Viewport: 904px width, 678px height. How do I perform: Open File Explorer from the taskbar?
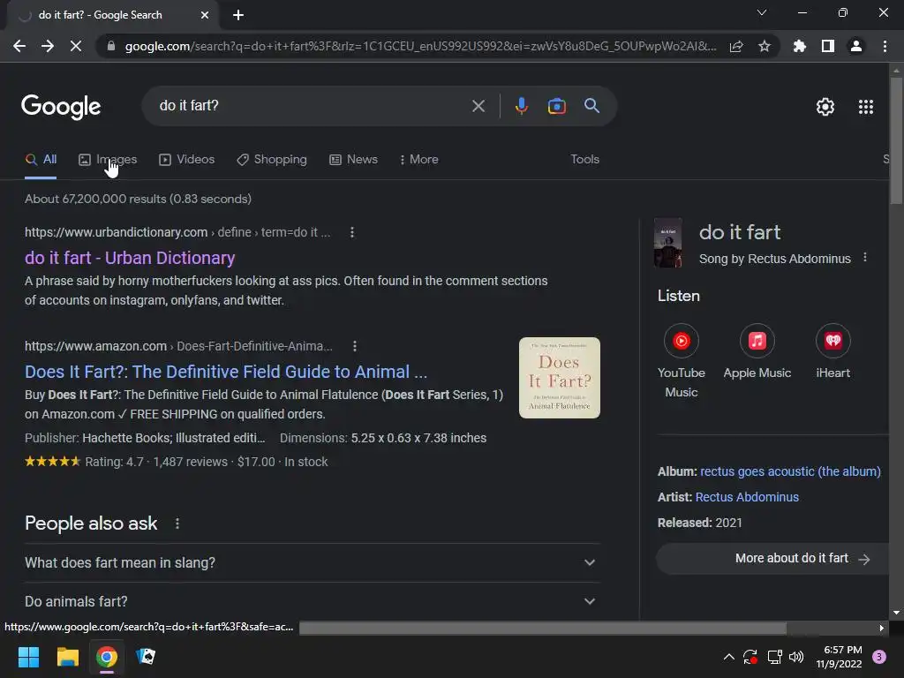tap(67, 657)
